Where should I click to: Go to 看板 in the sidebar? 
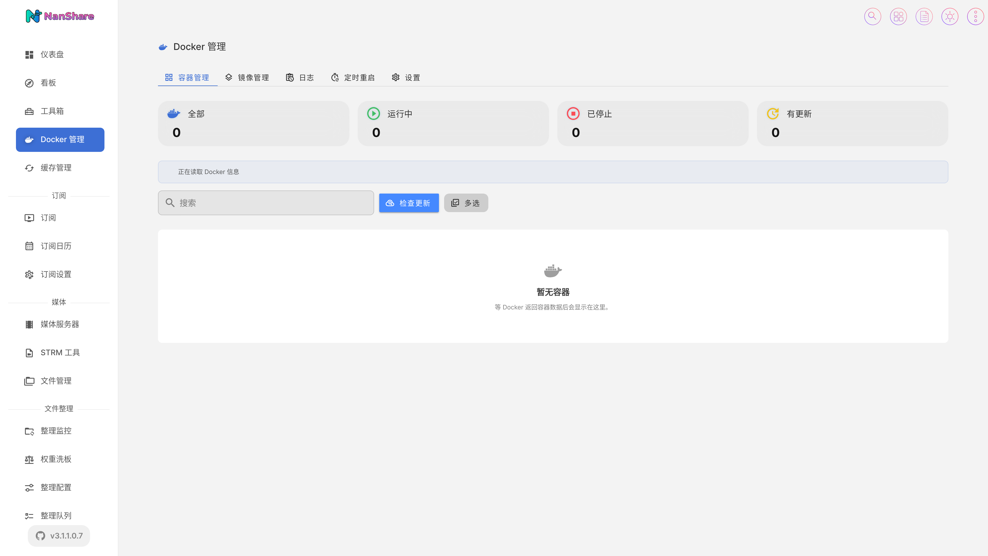click(x=60, y=83)
